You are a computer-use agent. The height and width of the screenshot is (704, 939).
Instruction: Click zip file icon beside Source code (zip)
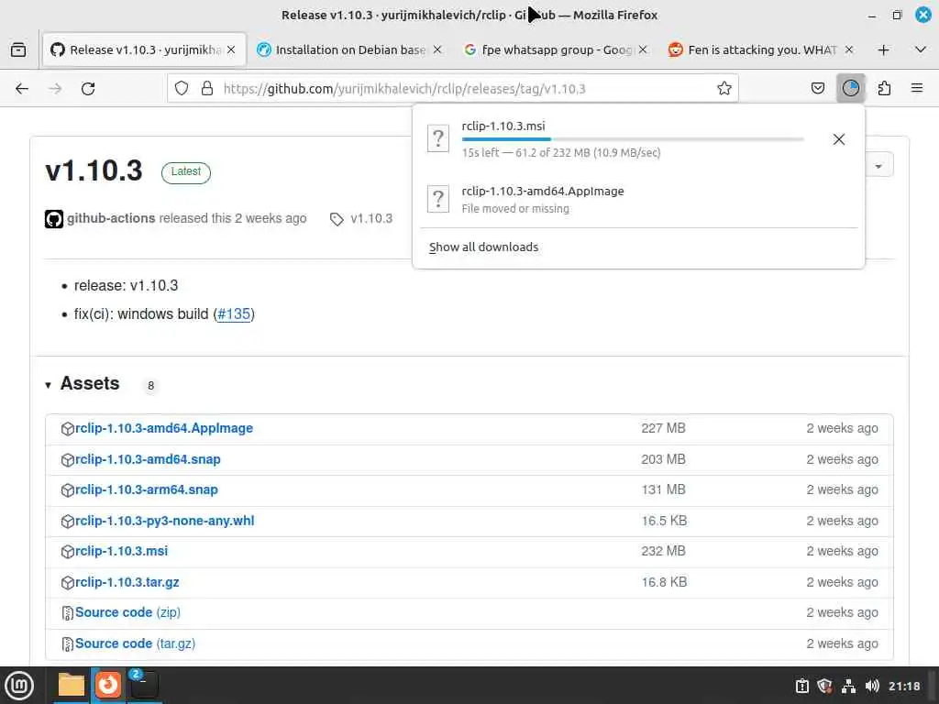pos(68,613)
